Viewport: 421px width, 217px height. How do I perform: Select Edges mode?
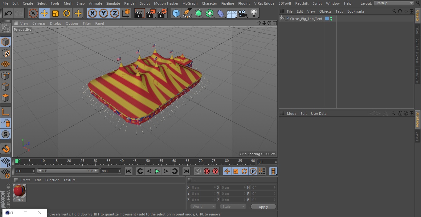point(6,87)
